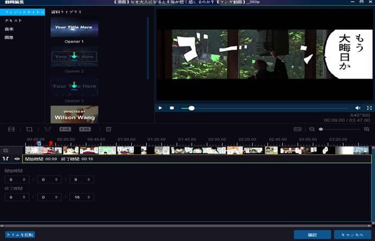The image size is (375, 241).
Task: Select the credit title tab in sidebar
Action: click(x=22, y=12)
